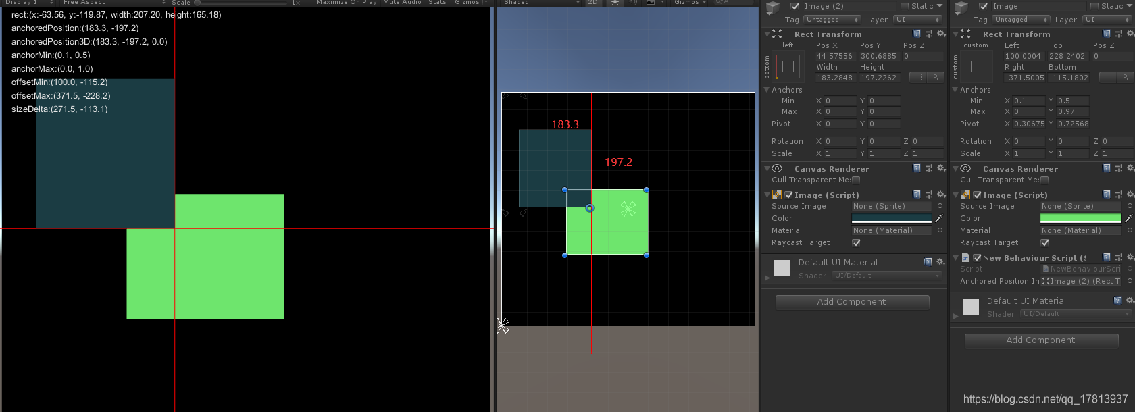The height and width of the screenshot is (412, 1135).
Task: Pick Anchored Position In object target
Action: click(x=1129, y=281)
